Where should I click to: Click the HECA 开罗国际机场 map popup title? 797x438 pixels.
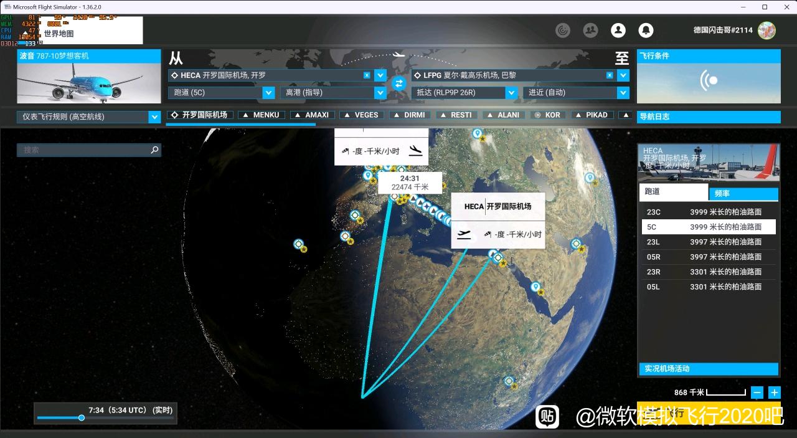pyautogui.click(x=498, y=206)
